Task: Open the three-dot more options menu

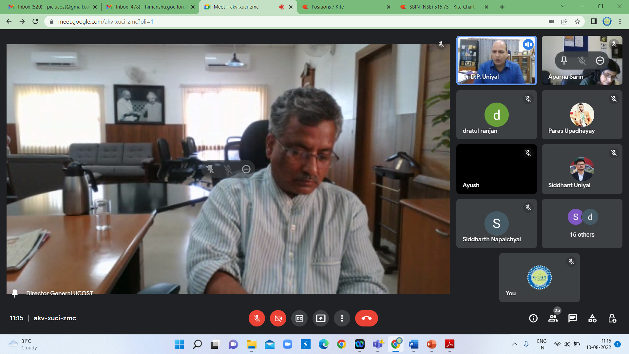Action: click(342, 318)
